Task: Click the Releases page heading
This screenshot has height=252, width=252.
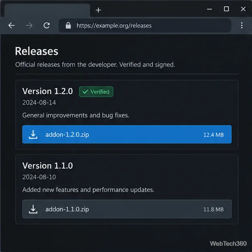Action: [x=37, y=51]
